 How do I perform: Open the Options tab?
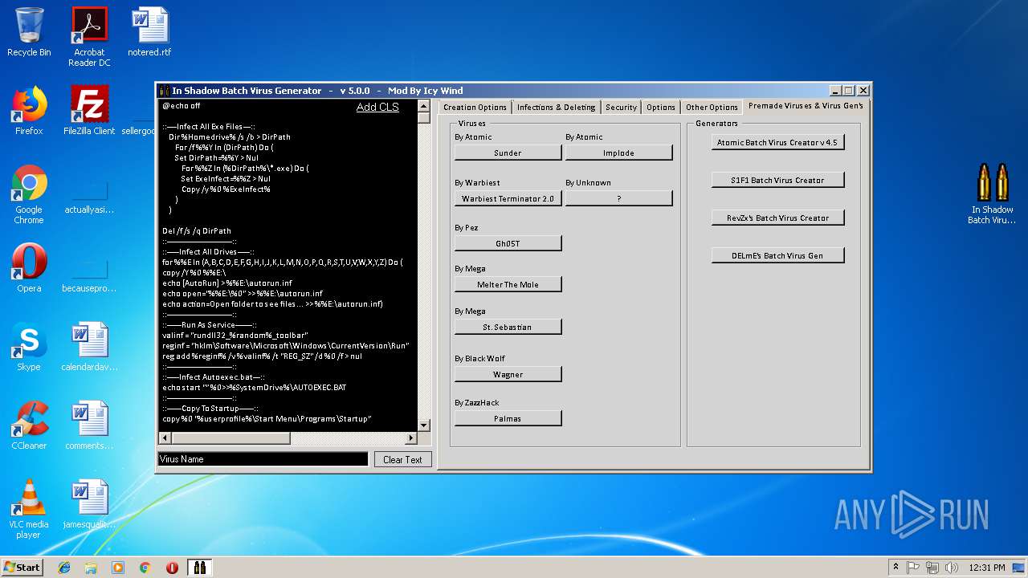click(661, 108)
